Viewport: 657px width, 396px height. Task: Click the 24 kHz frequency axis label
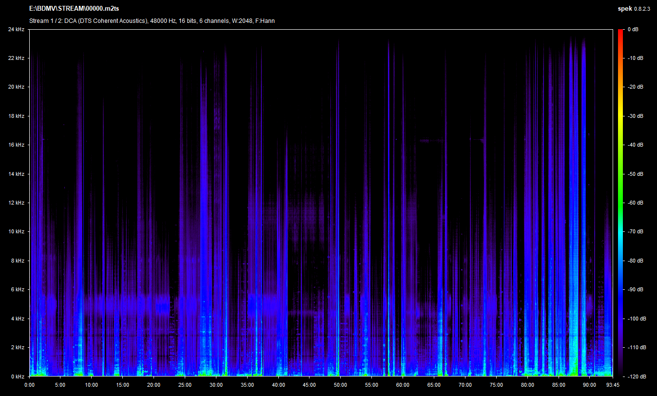point(16,30)
